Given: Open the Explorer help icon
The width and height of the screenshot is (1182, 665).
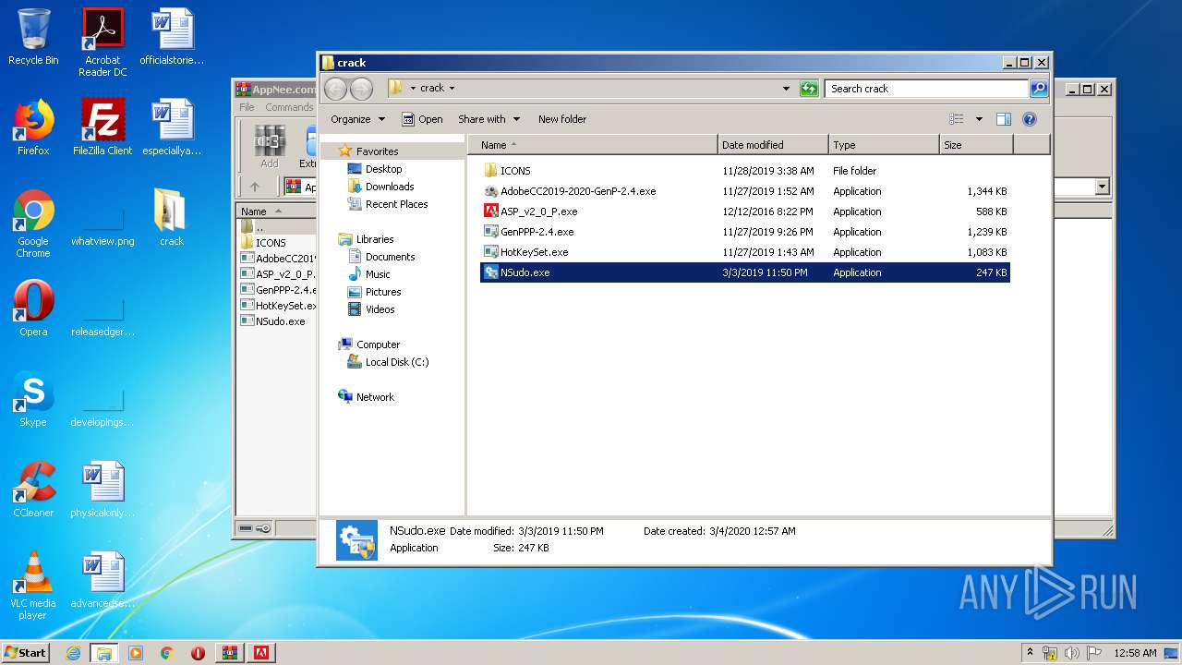Looking at the screenshot, I should click(x=1030, y=119).
